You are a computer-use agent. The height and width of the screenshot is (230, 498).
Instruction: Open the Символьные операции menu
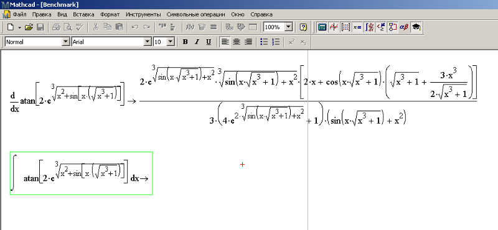195,14
